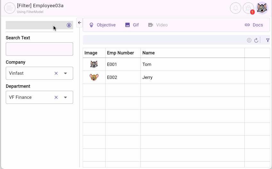The image size is (272, 169).
Task: Click the Emp Number column header
Action: tap(121, 53)
